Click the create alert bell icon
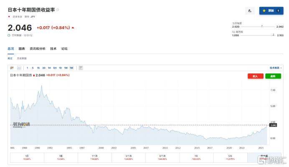289x167 pixels. [250, 11]
